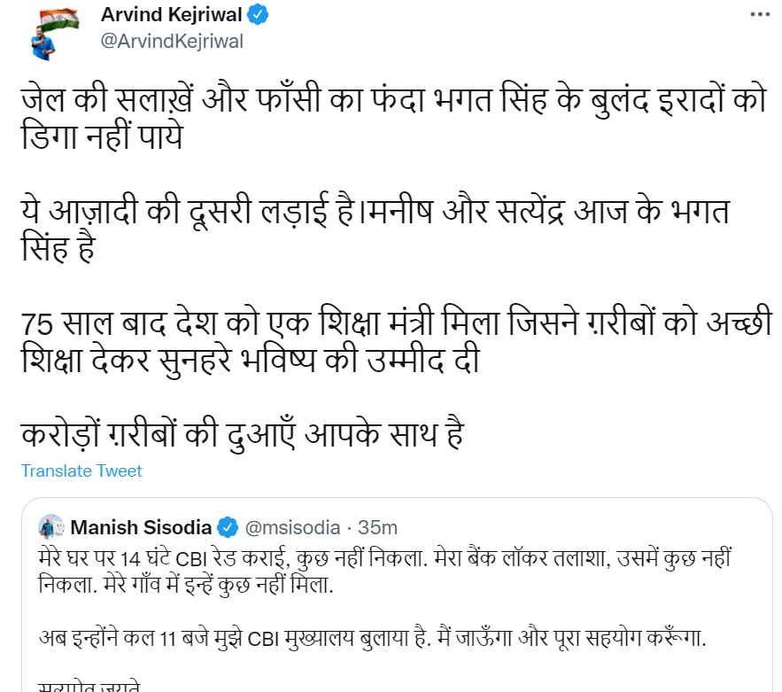Open Manish Sisodia's small avatar in quoted tweet
The image size is (782, 692).
[50, 527]
